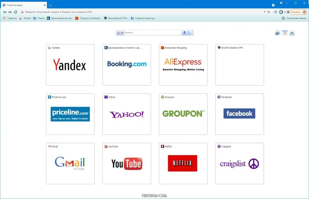
Task: Open the Groupon speed dial tile
Action: [x=183, y=114]
